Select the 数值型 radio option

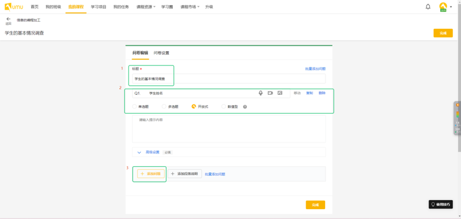[229, 107]
